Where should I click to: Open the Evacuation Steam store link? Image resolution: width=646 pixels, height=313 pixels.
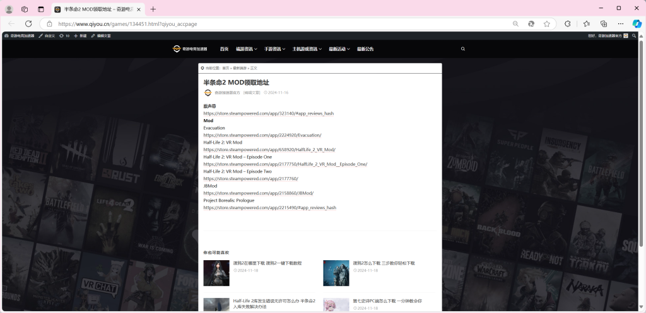click(x=262, y=135)
